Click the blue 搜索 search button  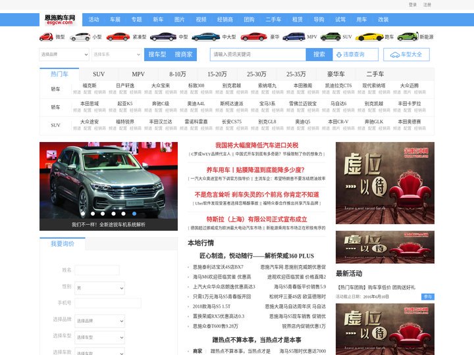319,55
